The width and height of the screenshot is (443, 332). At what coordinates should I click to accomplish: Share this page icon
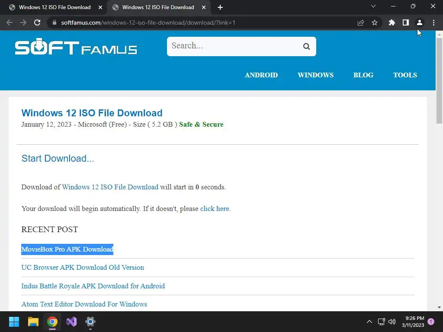click(361, 22)
